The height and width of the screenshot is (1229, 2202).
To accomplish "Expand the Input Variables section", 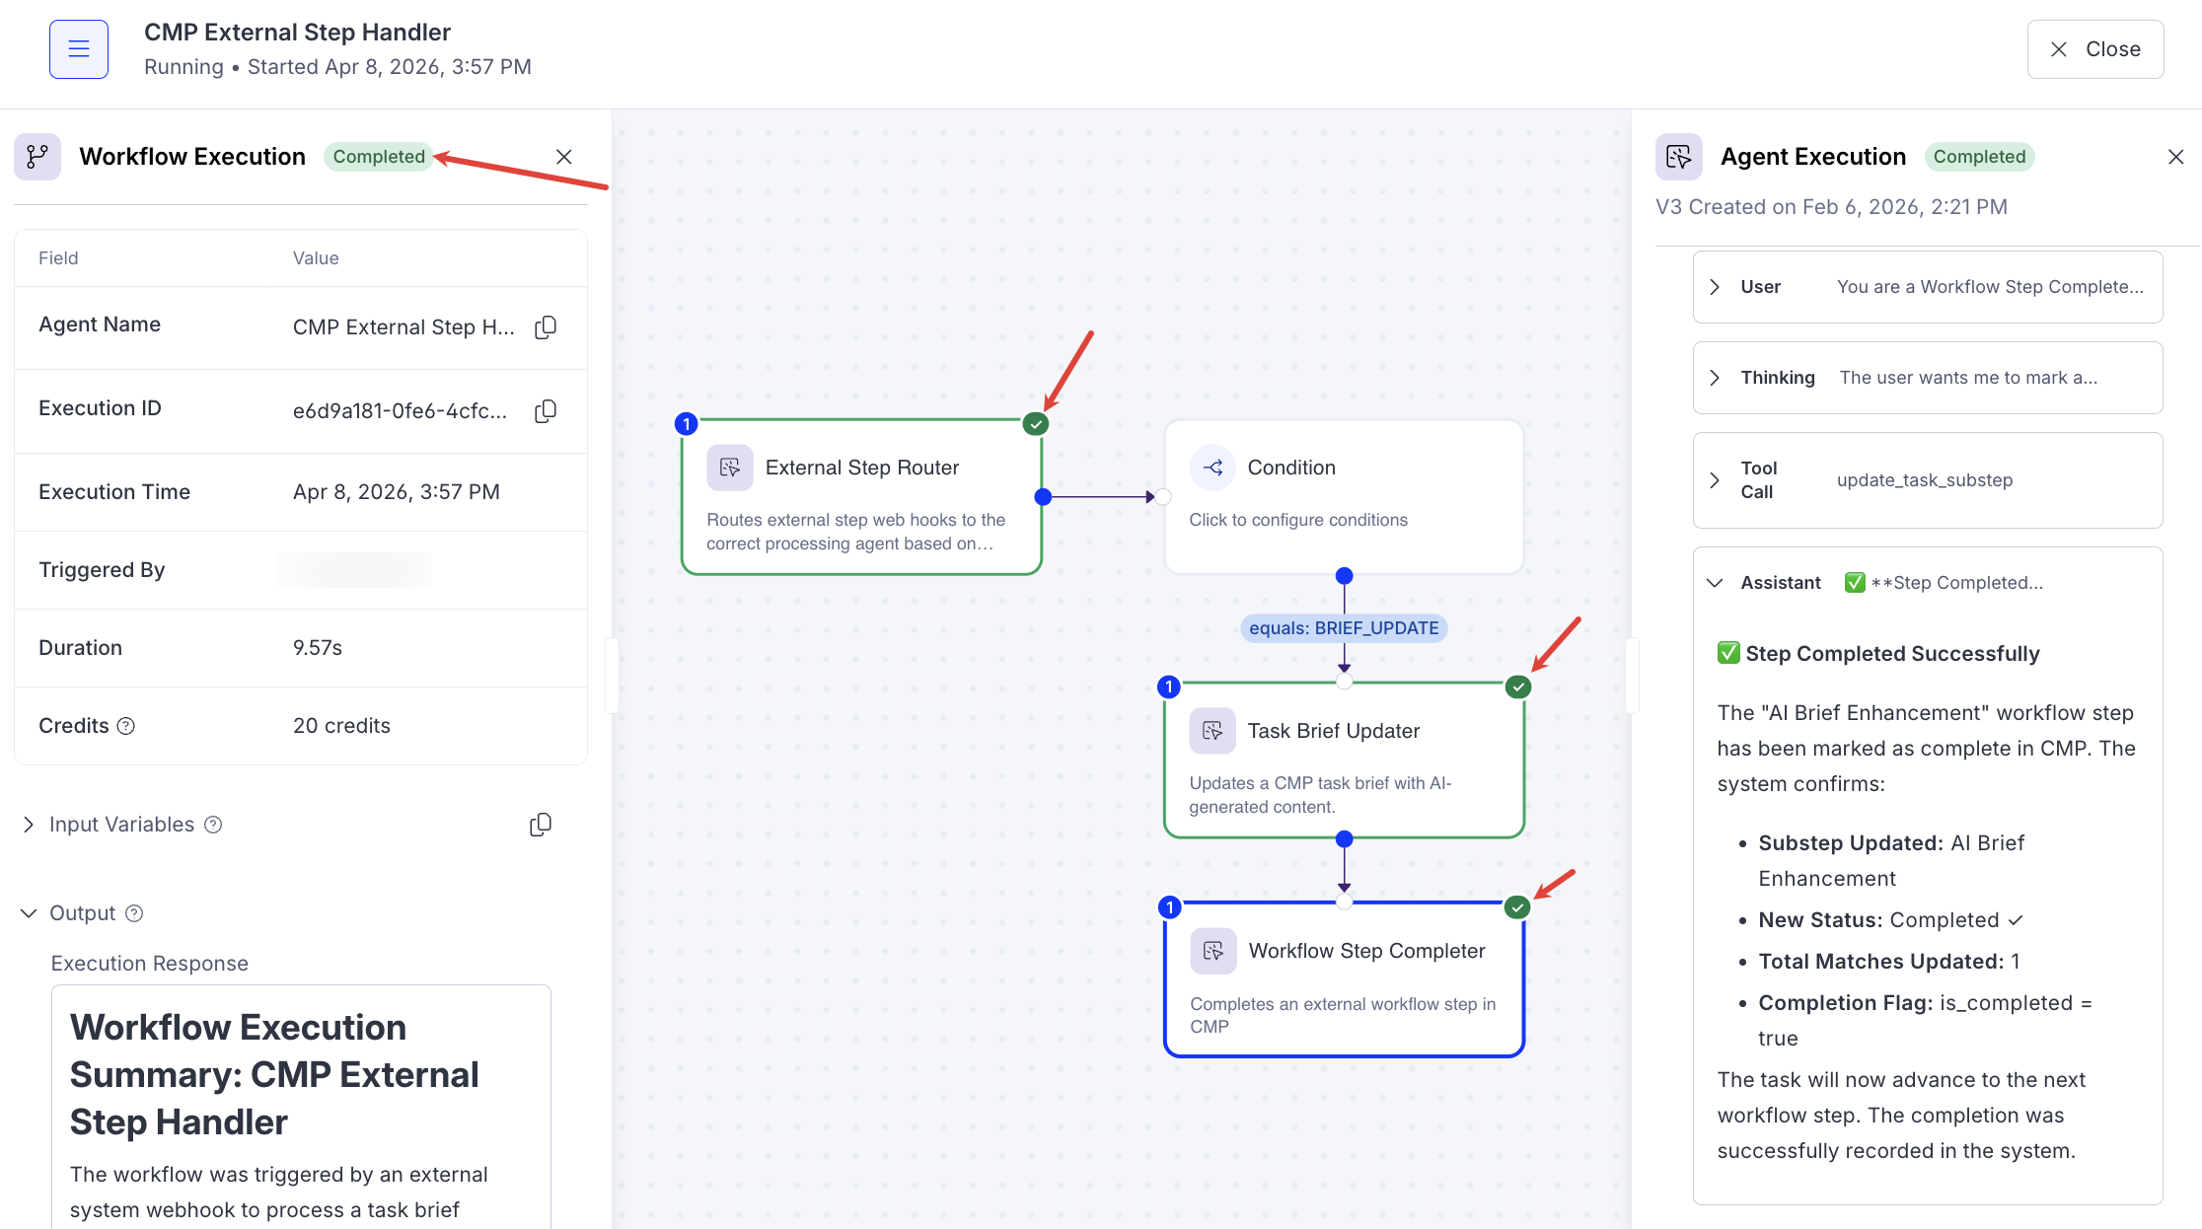I will pos(29,825).
